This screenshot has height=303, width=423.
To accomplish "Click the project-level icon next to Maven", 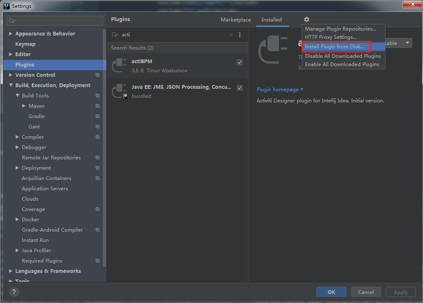I will 98,106.
